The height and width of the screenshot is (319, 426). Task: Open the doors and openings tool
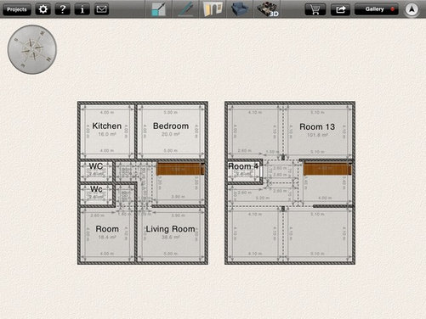click(213, 9)
